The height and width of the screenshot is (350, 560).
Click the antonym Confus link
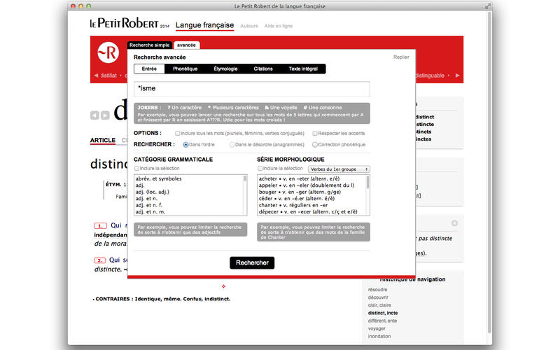point(192,299)
